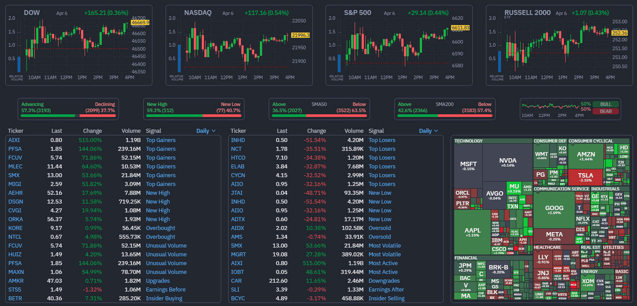Select the BRK-B tile in heatmap
Viewport: 637px width, 306px height.
pyautogui.click(x=498, y=269)
